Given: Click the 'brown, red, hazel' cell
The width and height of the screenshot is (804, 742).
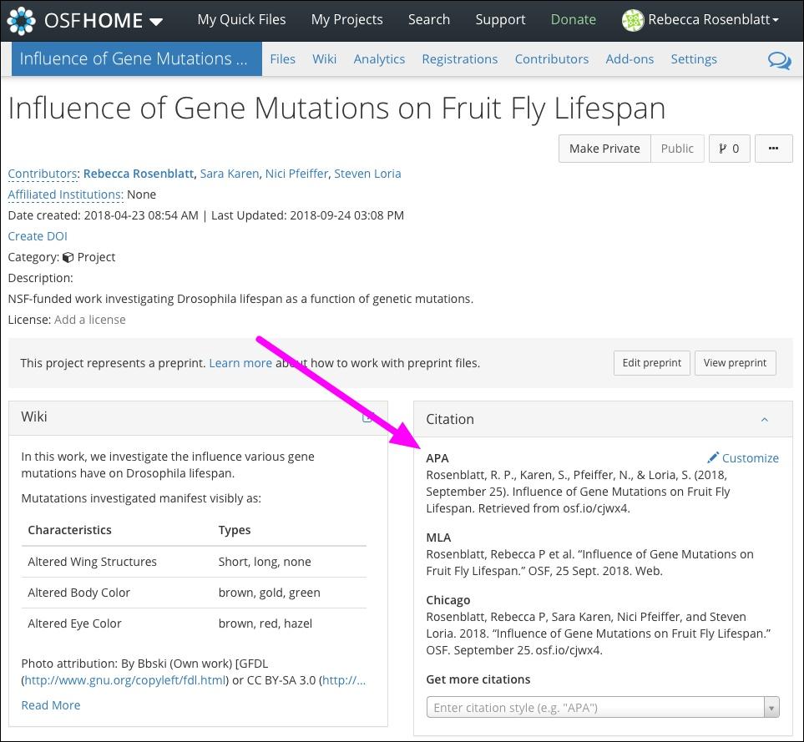Looking at the screenshot, I should (x=265, y=623).
